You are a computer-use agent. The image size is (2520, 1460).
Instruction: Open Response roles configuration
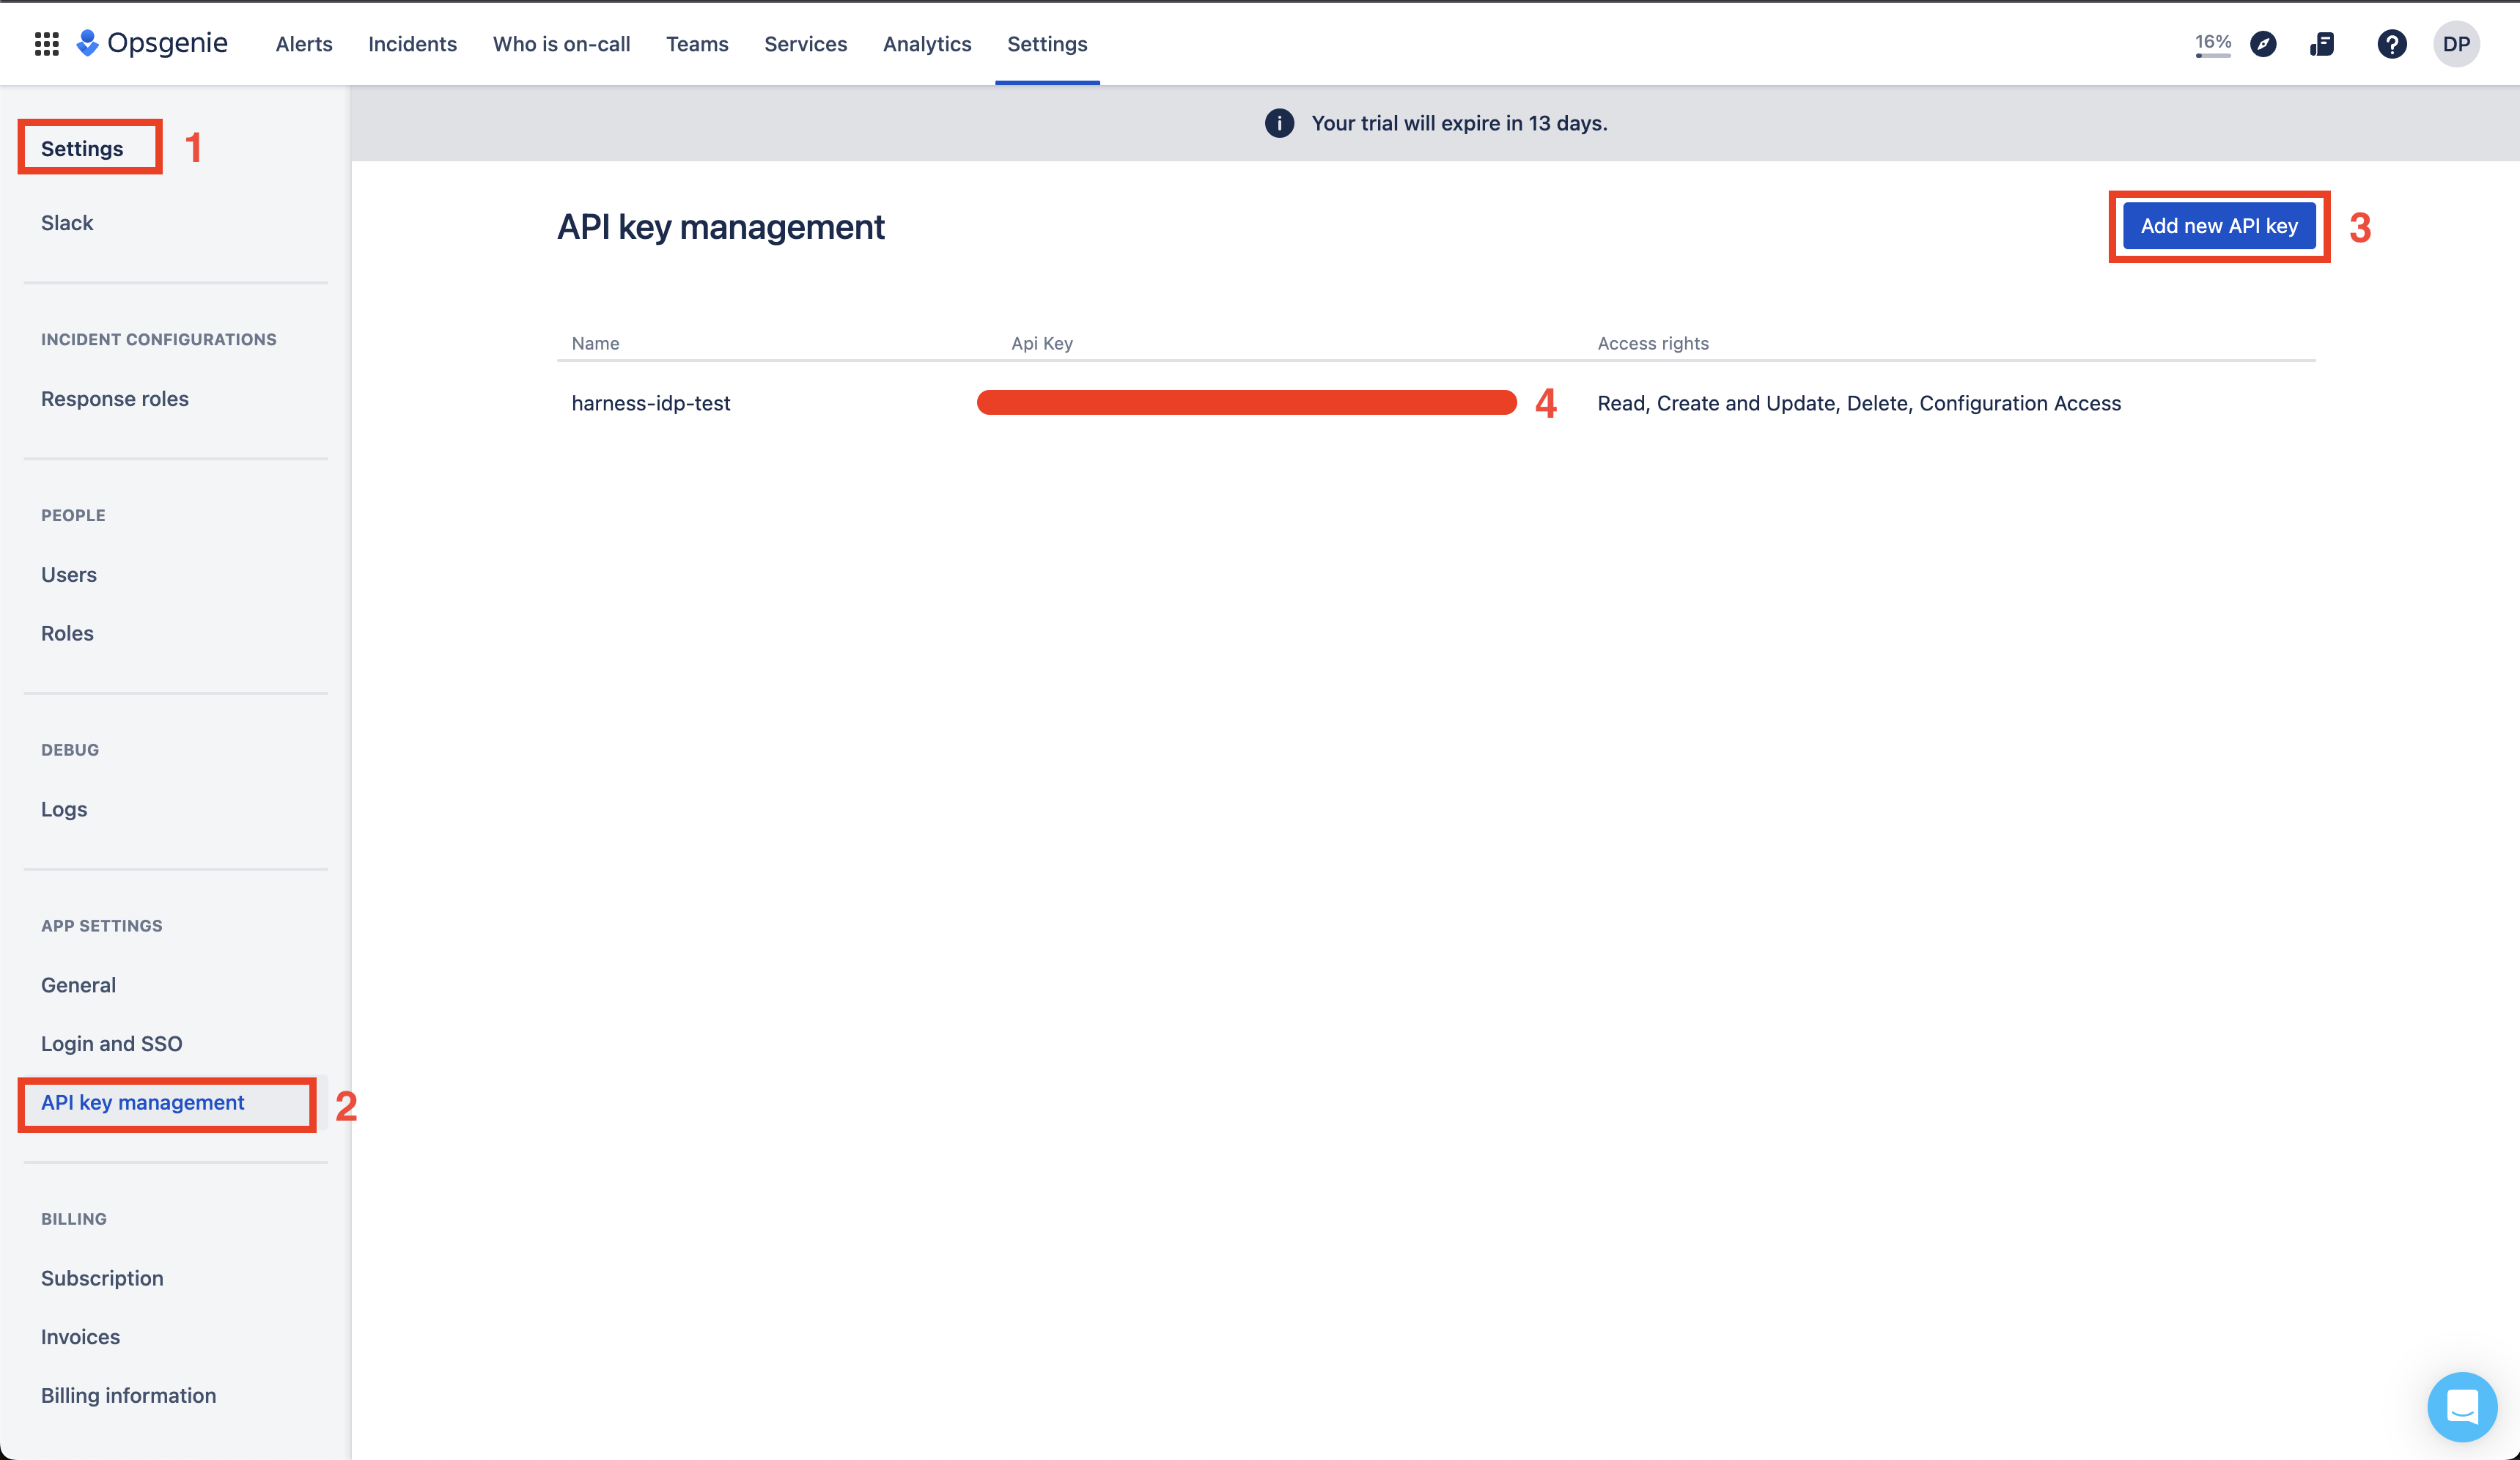(114, 398)
